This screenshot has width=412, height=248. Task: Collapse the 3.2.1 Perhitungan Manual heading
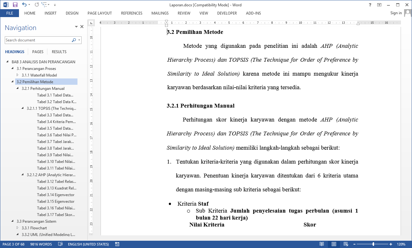(18, 89)
